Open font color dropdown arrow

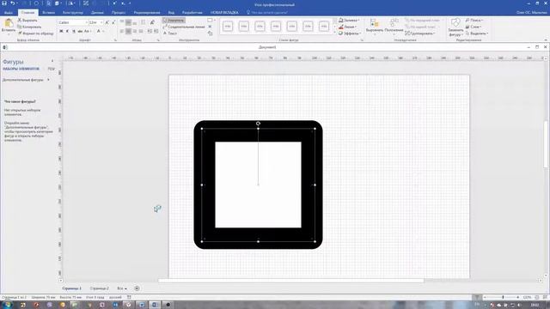coord(103,31)
